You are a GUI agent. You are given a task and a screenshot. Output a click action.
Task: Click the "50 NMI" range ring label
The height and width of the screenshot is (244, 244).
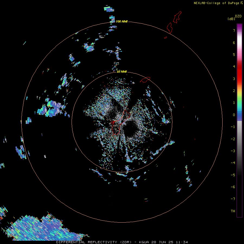[122, 72]
